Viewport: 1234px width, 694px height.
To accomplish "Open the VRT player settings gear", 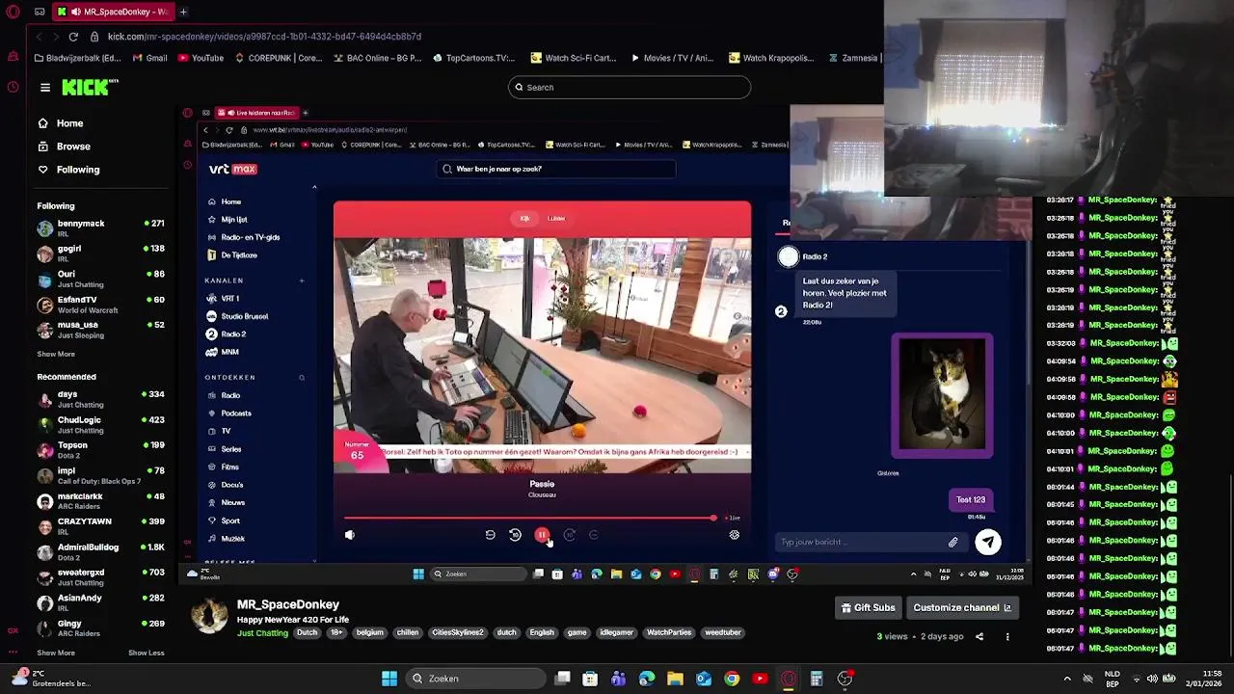I will pyautogui.click(x=734, y=535).
